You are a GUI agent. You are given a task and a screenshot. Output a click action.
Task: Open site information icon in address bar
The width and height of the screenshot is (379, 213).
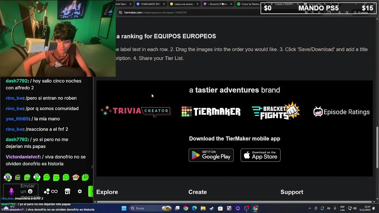click(x=120, y=12)
